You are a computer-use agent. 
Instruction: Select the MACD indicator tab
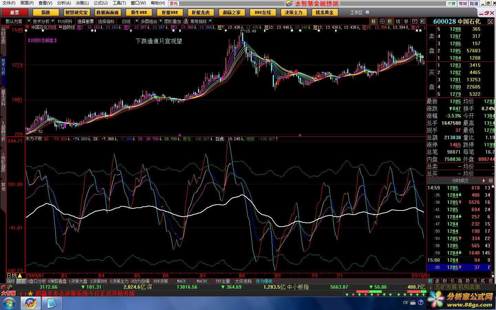click(181, 281)
